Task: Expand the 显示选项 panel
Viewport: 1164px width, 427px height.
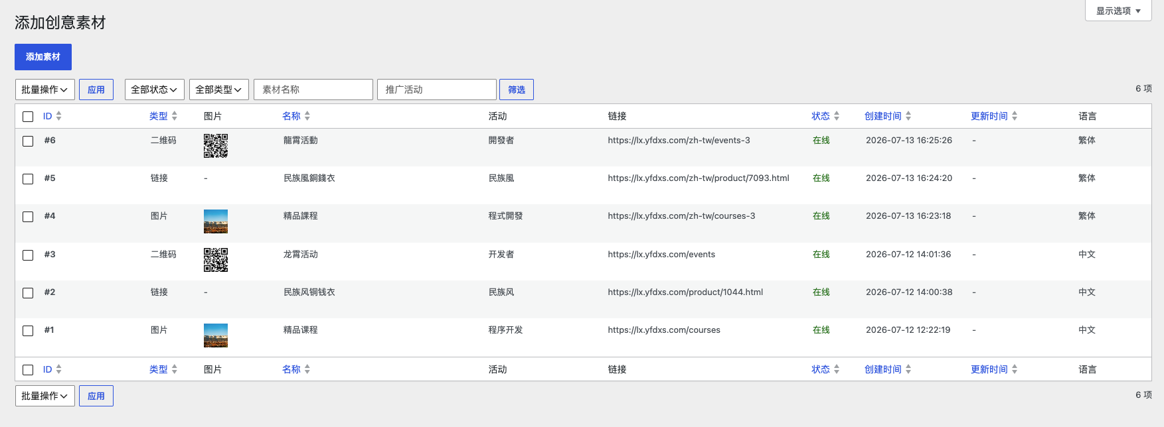Action: pos(1118,11)
